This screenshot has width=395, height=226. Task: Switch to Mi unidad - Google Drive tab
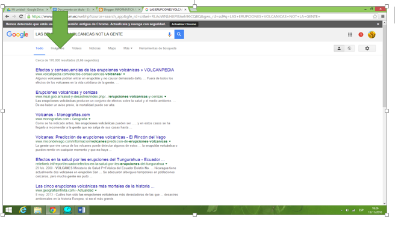point(27,10)
